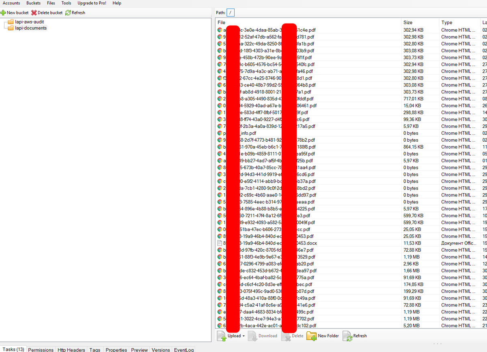Refresh the bucket list in top toolbar

[75, 13]
